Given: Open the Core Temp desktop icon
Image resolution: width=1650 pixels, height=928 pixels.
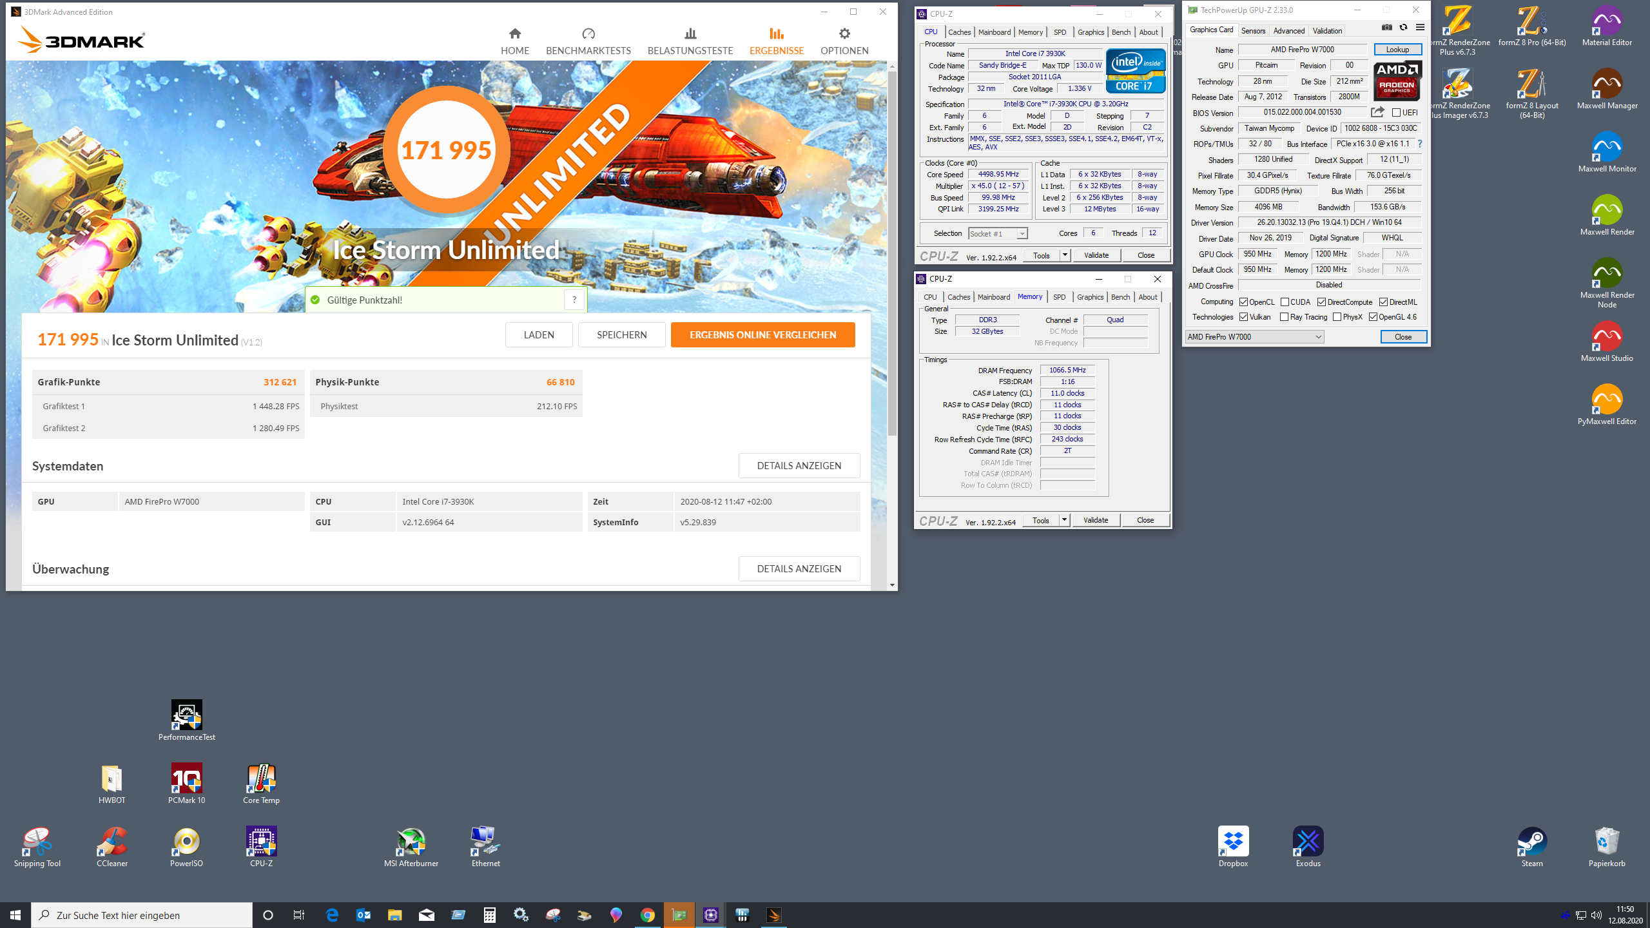Looking at the screenshot, I should pyautogui.click(x=262, y=784).
